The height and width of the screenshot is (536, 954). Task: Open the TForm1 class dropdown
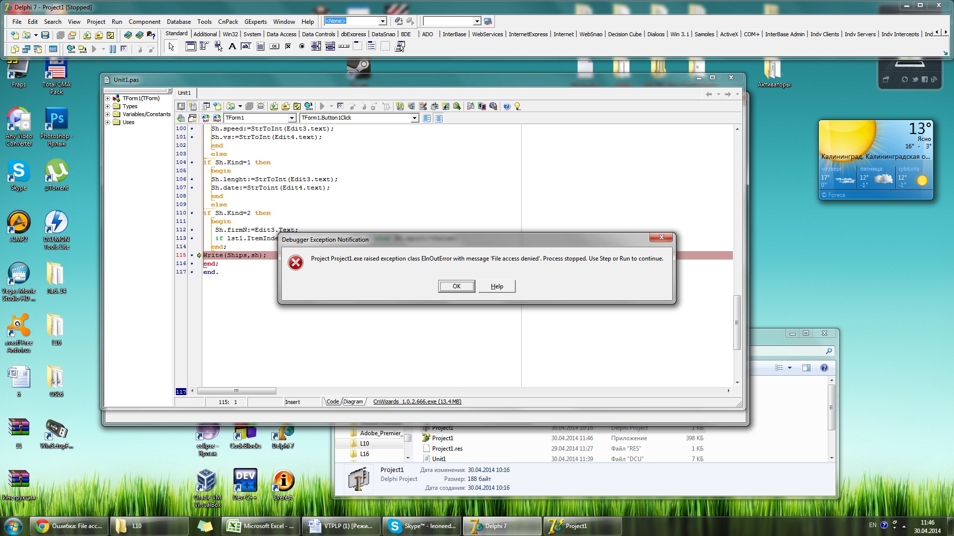point(292,118)
